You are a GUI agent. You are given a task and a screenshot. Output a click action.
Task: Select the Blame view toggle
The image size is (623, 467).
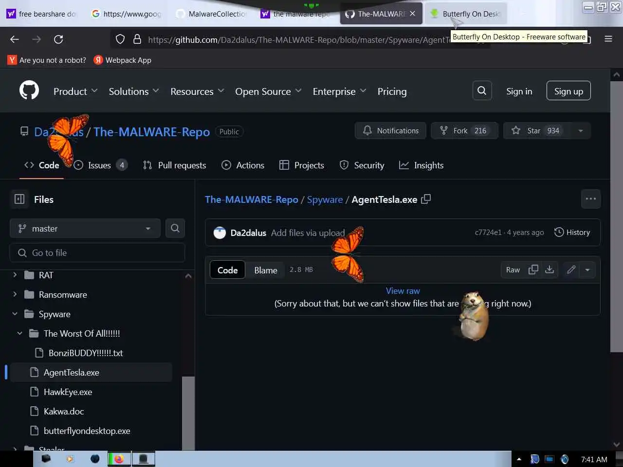[266, 270]
